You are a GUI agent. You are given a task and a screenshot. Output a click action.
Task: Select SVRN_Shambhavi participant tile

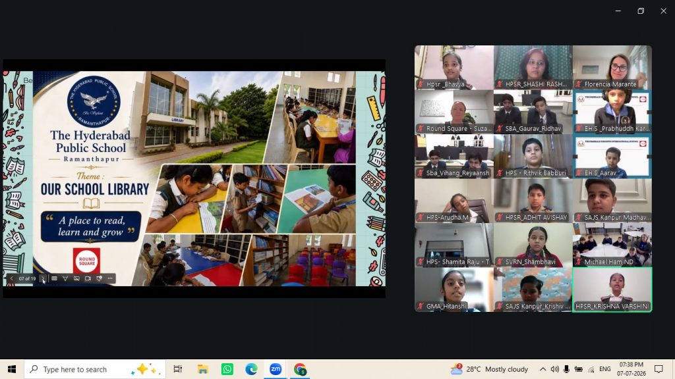(533, 245)
